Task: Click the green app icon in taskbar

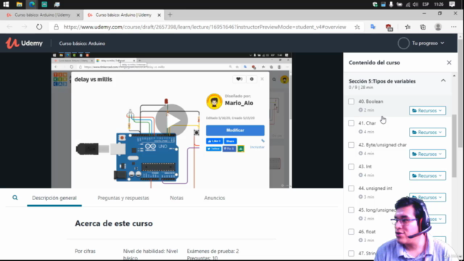Action: [x=44, y=4]
